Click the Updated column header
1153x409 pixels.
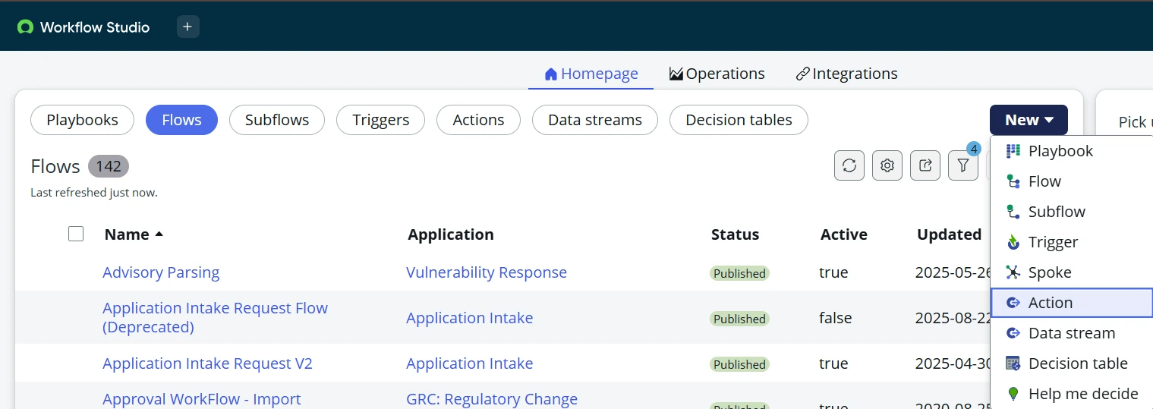(x=949, y=234)
